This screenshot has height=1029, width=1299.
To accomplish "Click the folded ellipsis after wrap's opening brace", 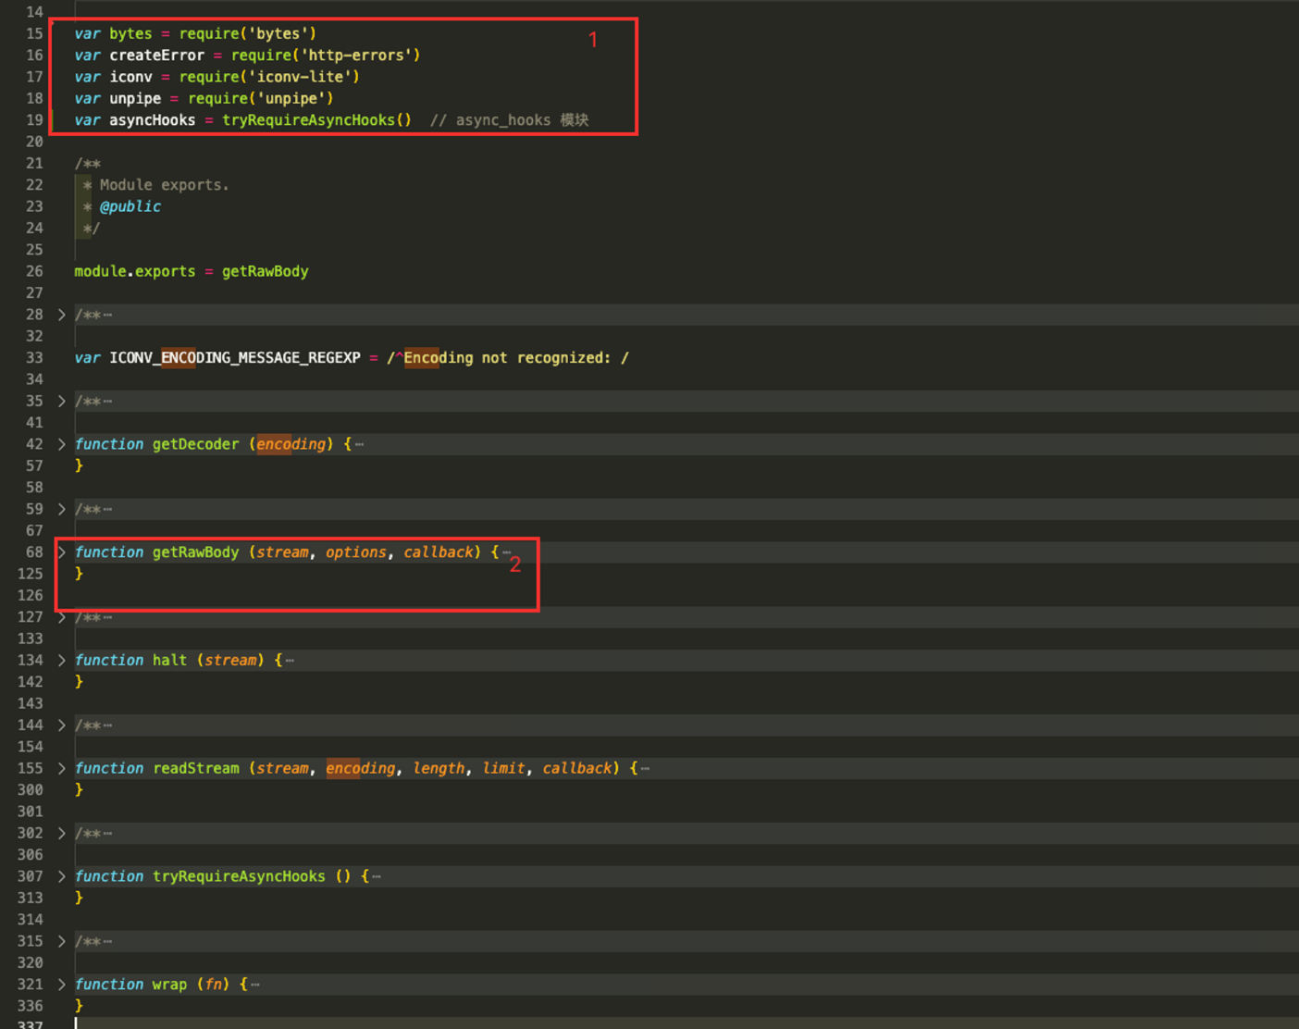I will click(255, 986).
